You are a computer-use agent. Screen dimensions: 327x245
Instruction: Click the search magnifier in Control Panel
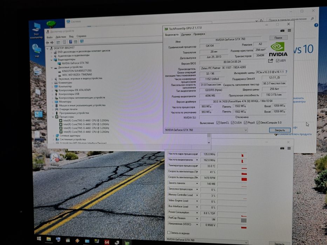(312, 19)
